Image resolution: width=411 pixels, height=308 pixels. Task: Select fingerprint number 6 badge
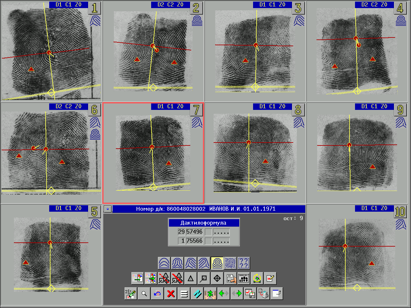coord(94,110)
